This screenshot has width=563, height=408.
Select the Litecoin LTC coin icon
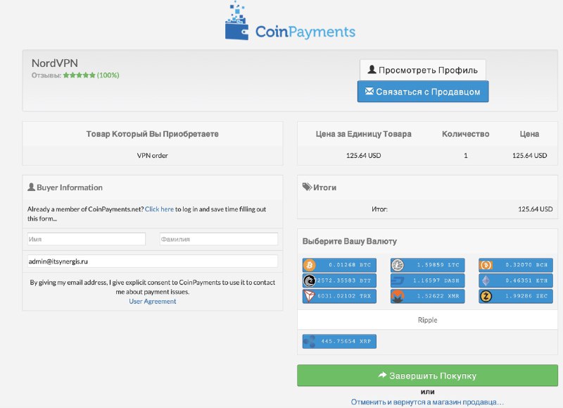point(398,265)
